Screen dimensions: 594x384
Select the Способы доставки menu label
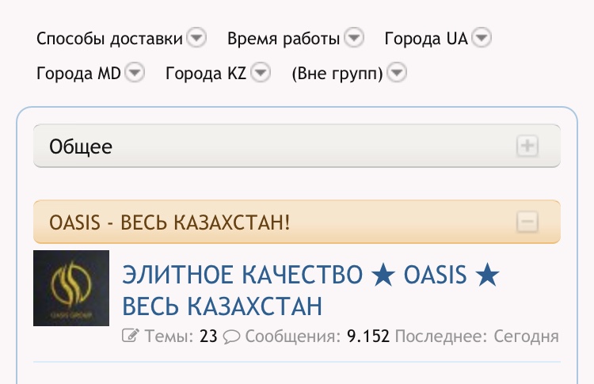[109, 38]
